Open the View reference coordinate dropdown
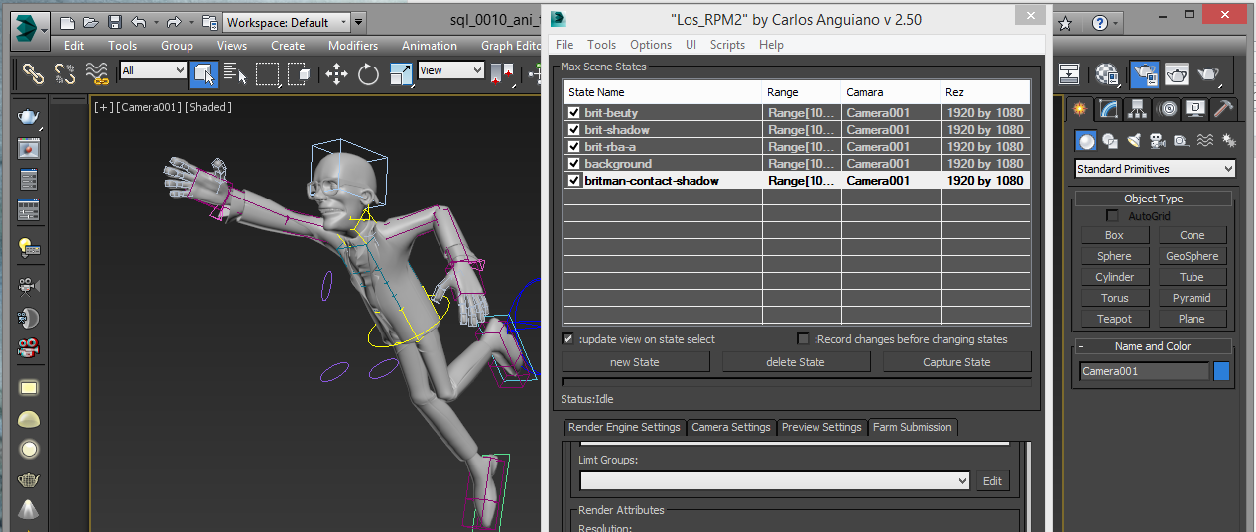Viewport: 1256px width, 532px height. (450, 70)
